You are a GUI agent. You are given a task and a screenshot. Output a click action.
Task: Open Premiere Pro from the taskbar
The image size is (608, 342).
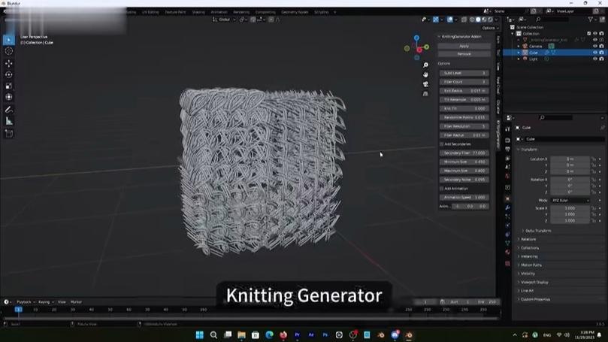297,334
